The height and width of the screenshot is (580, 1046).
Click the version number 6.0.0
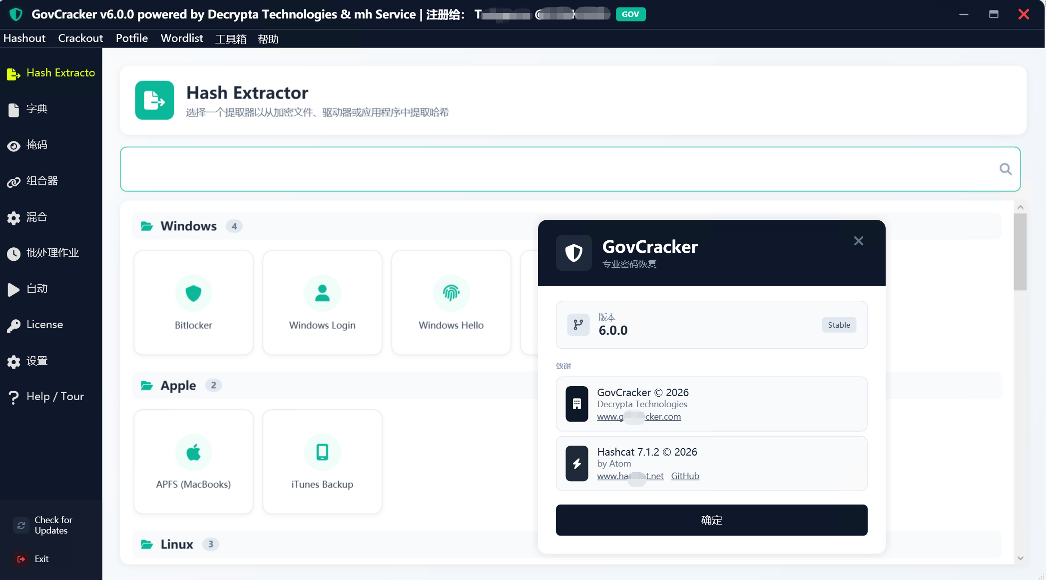point(613,330)
